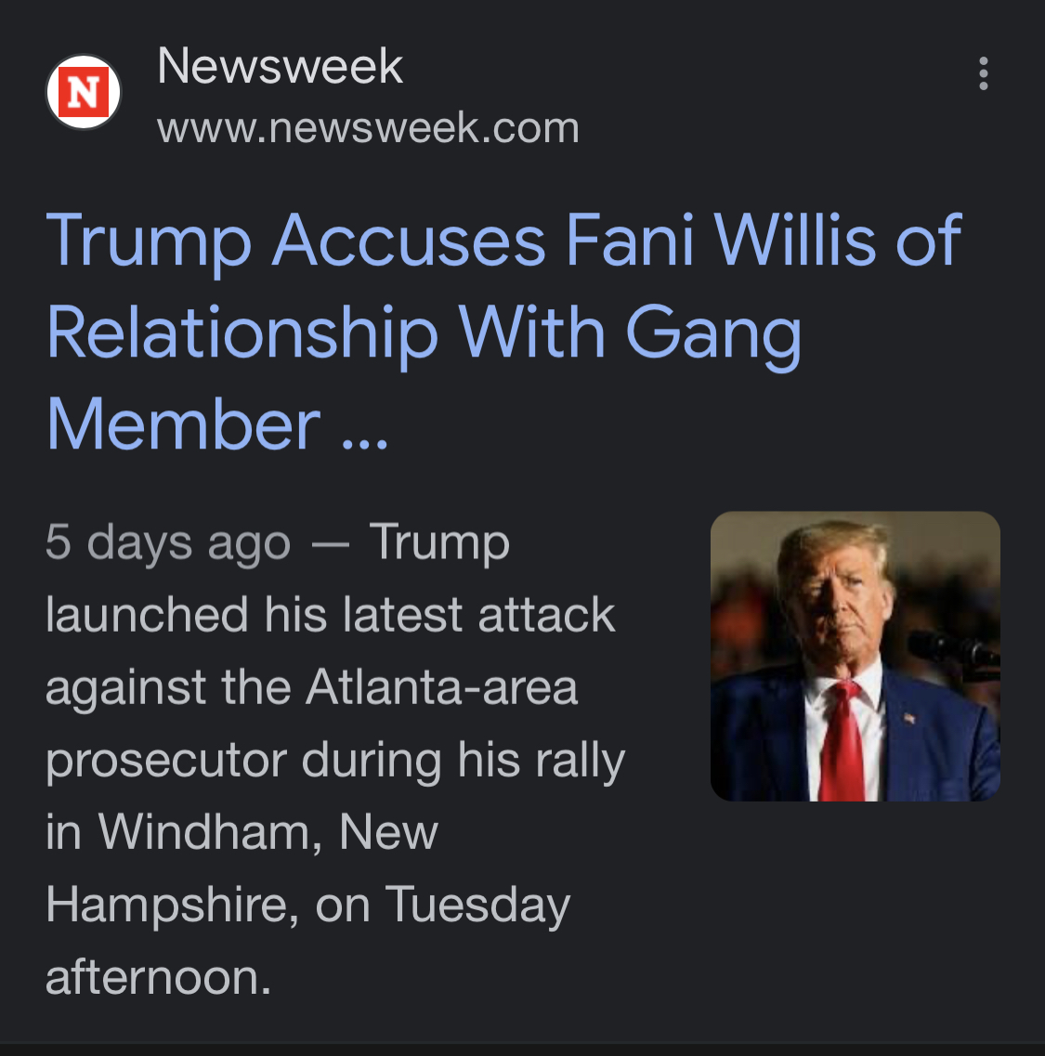This screenshot has width=1045, height=1056.
Task: Click the microphone shown in the thumbnail
Action: (x=955, y=650)
